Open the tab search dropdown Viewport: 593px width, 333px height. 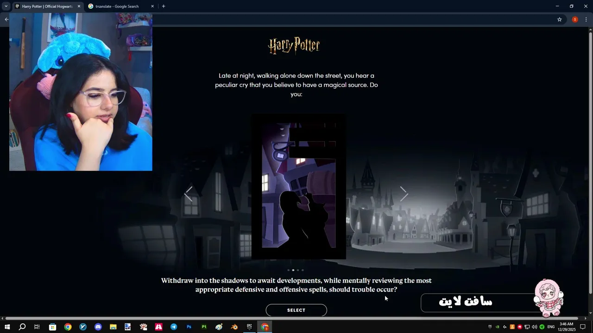6,6
